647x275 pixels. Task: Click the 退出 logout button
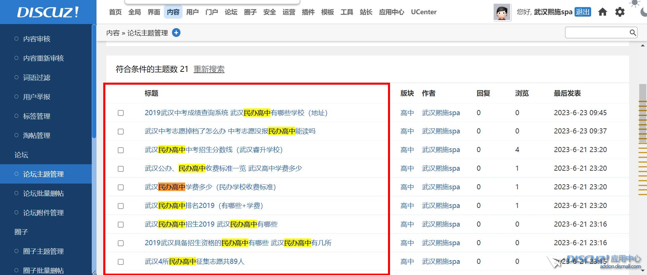(x=583, y=12)
